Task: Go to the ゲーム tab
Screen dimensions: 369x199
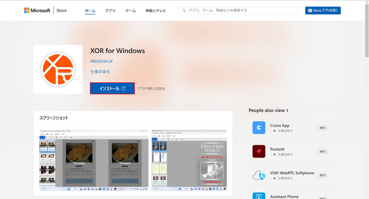Action: 131,11
